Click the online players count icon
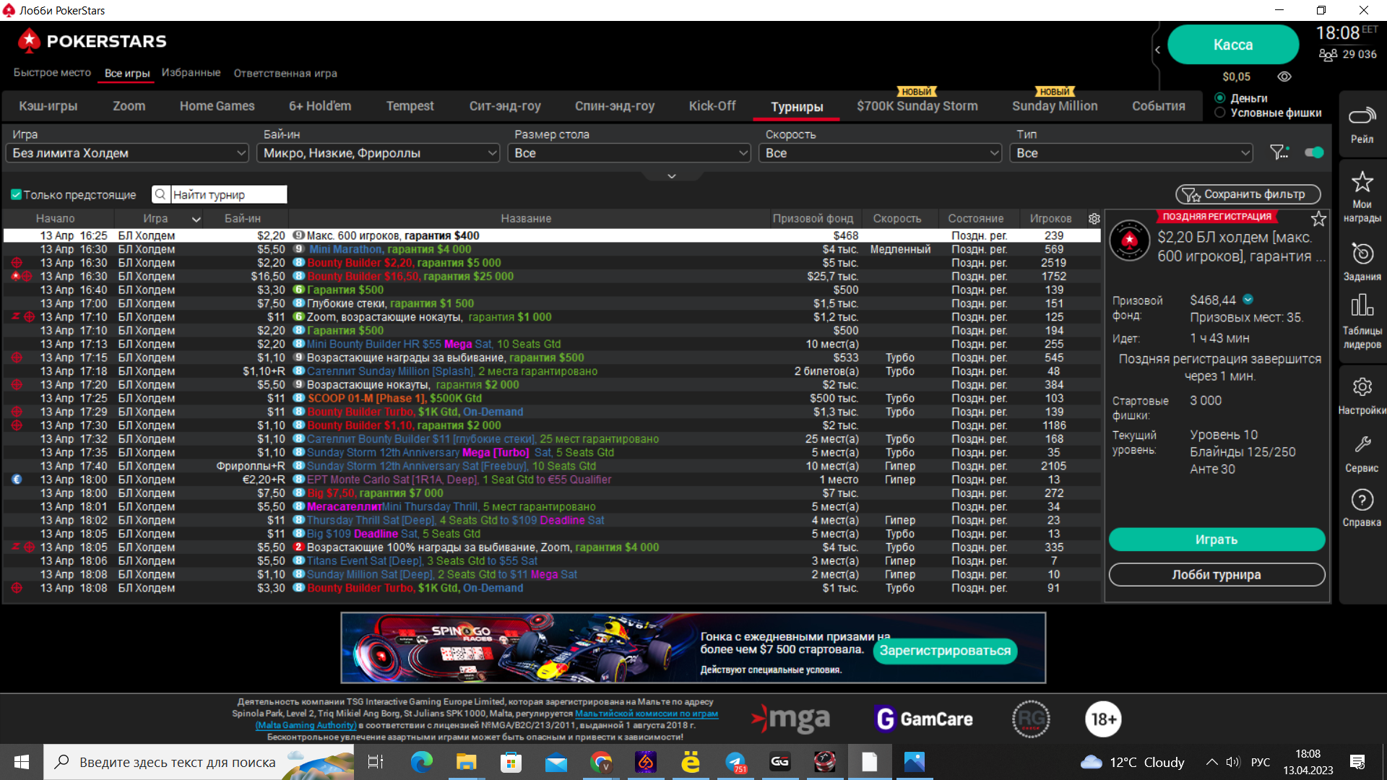 click(x=1328, y=55)
